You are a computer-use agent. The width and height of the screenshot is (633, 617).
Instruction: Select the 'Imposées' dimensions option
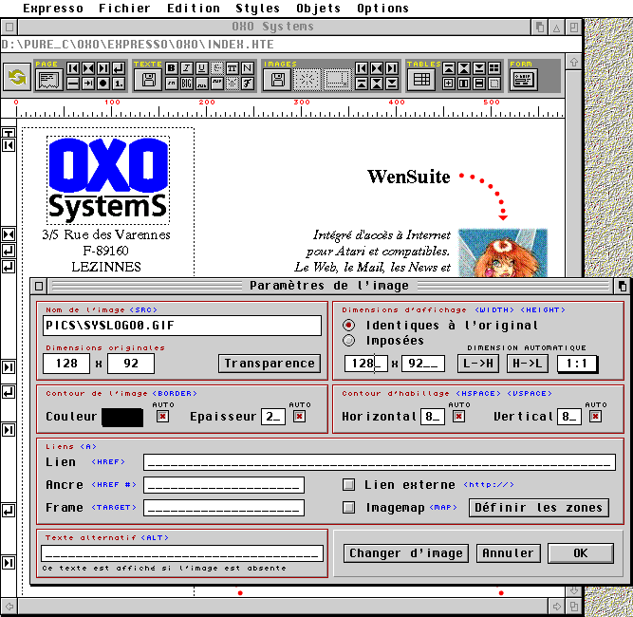point(349,340)
